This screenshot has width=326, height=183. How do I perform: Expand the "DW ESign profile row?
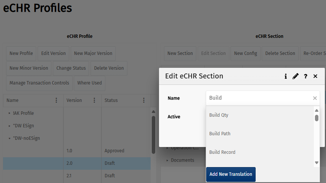coord(10,126)
